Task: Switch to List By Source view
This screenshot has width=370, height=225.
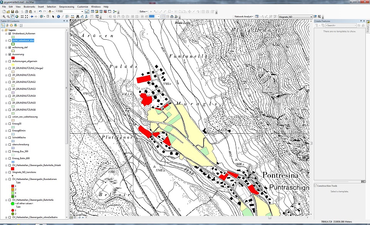Action: tap(7, 25)
